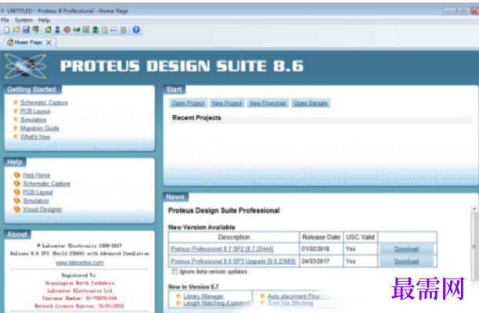Open the Help menu
This screenshot has height=313, width=479.
(x=44, y=20)
